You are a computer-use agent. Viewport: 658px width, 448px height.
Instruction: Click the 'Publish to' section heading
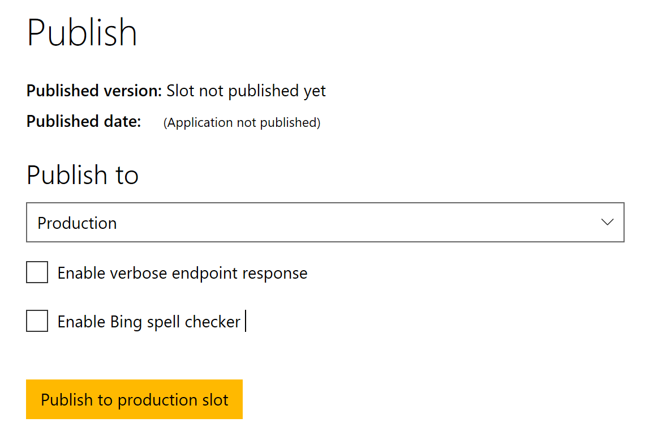coord(83,174)
